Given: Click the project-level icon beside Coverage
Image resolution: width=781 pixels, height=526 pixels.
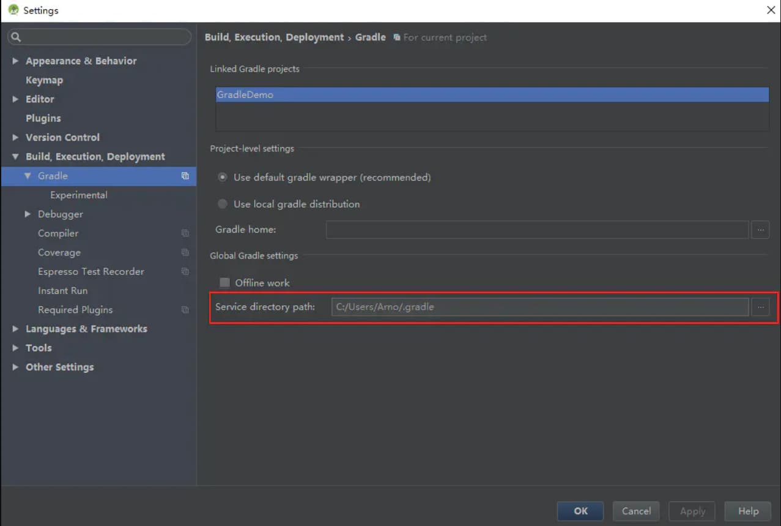Looking at the screenshot, I should pos(185,252).
